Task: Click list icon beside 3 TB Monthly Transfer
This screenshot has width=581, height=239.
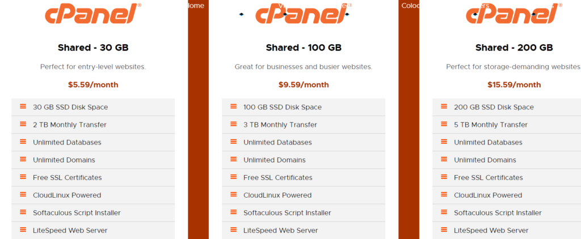Action: click(x=233, y=124)
